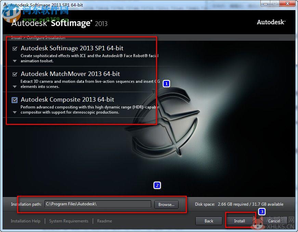Screen dimensions: 298x232
Task: Open the System Requirements link
Action: coord(69,221)
